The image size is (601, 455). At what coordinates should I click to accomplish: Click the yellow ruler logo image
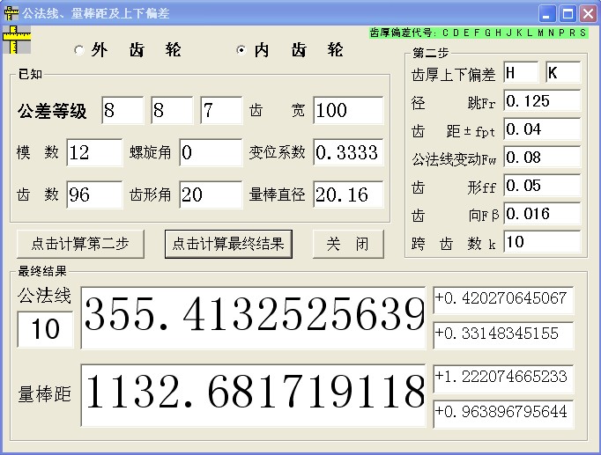(x=17, y=40)
